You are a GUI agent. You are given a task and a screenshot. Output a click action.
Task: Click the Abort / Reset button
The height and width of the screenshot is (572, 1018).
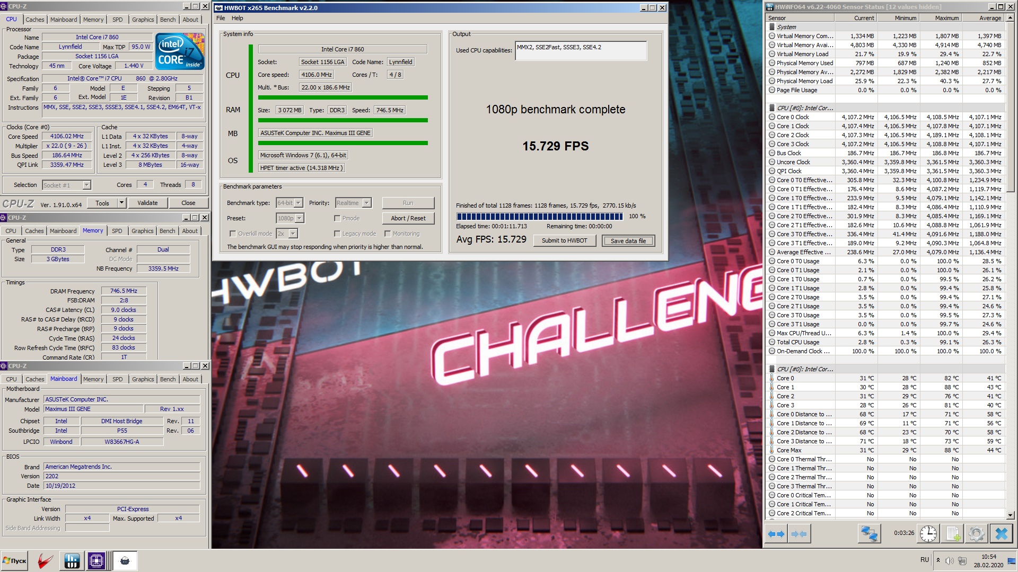point(408,218)
